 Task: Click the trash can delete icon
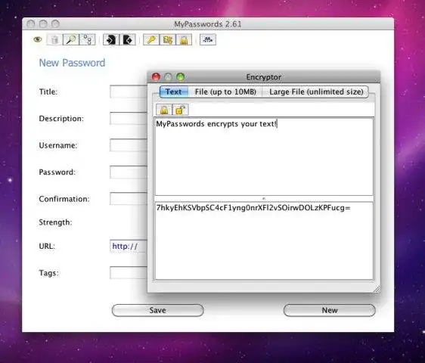pyautogui.click(x=54, y=40)
